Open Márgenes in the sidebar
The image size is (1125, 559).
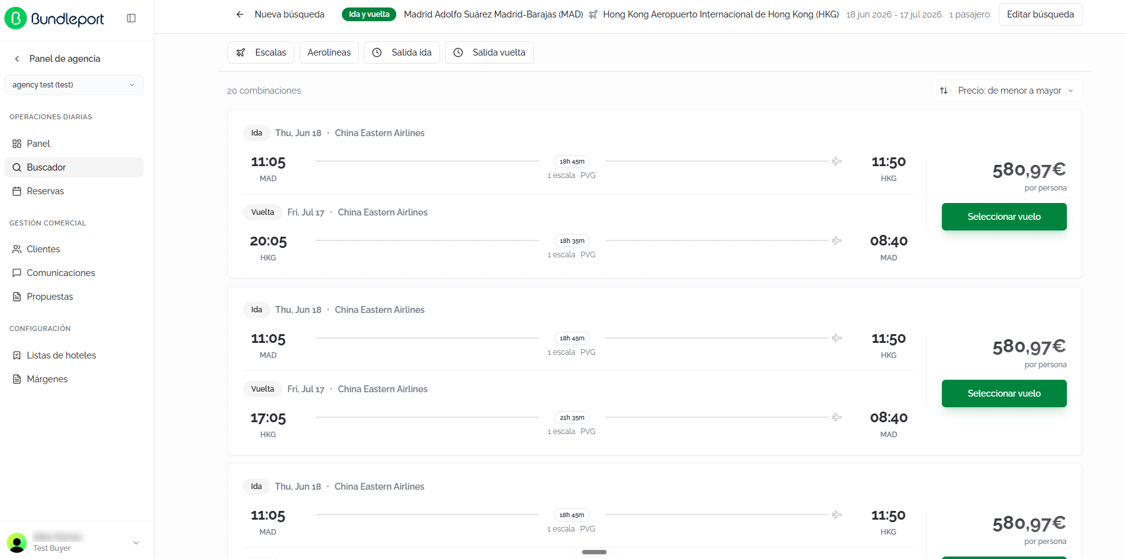coord(74,379)
